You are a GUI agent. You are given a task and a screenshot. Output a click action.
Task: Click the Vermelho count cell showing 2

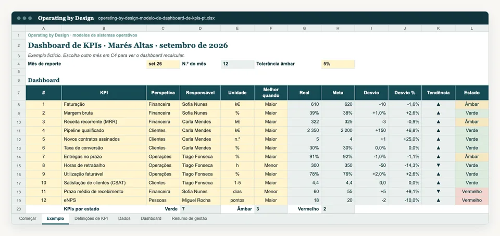click(337, 209)
